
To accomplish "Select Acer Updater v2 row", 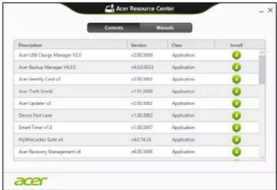I will [x=137, y=104].
